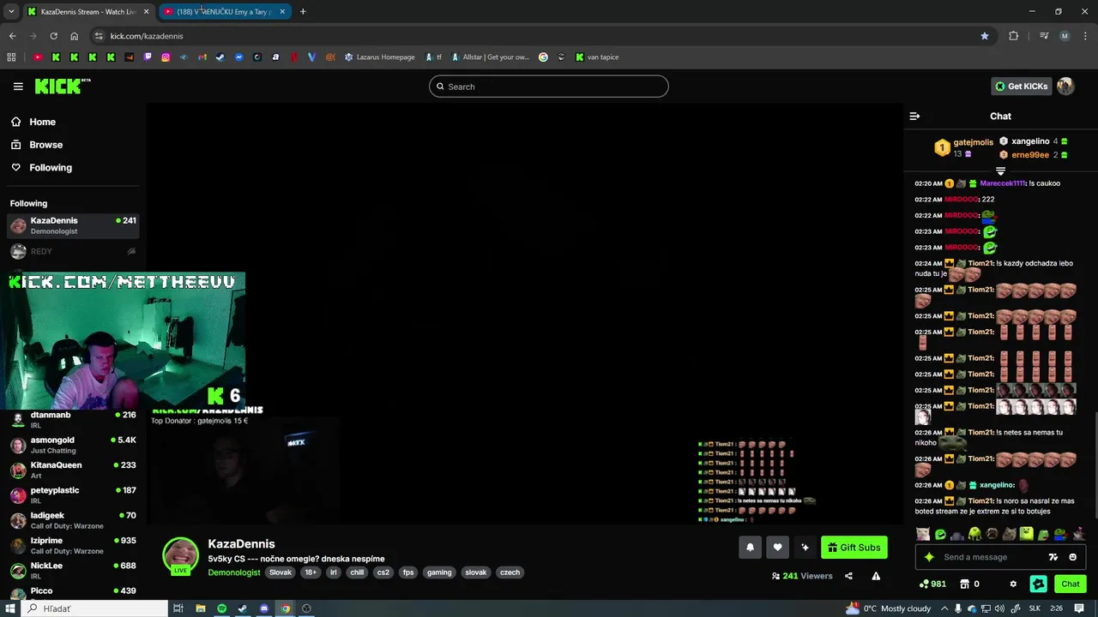Open peteyplastic recommended channel
Screen dimensions: 1098x617
[73, 495]
